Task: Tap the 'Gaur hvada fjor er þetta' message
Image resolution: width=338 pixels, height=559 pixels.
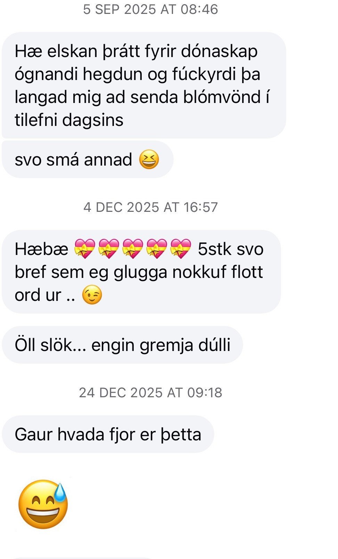Action: (108, 434)
